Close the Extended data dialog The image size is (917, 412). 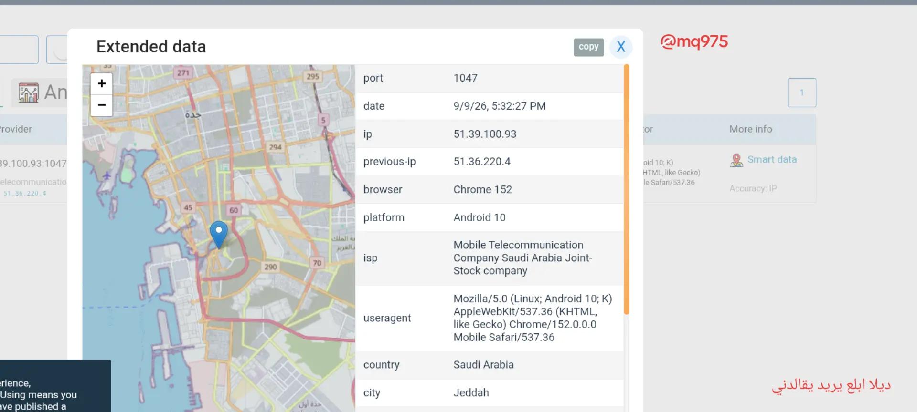621,47
